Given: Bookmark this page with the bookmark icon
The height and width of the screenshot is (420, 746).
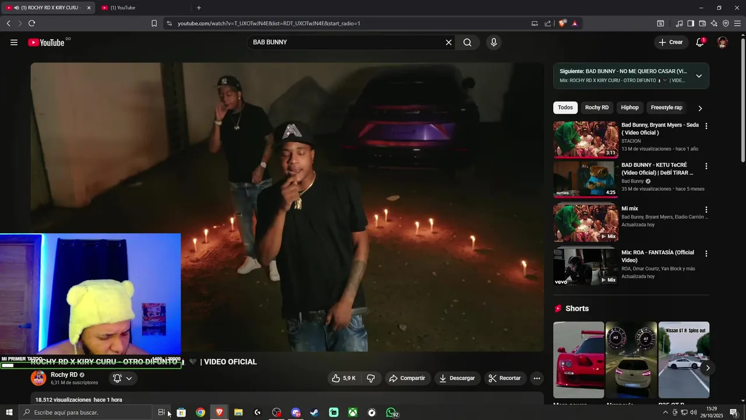Looking at the screenshot, I should coord(154,23).
